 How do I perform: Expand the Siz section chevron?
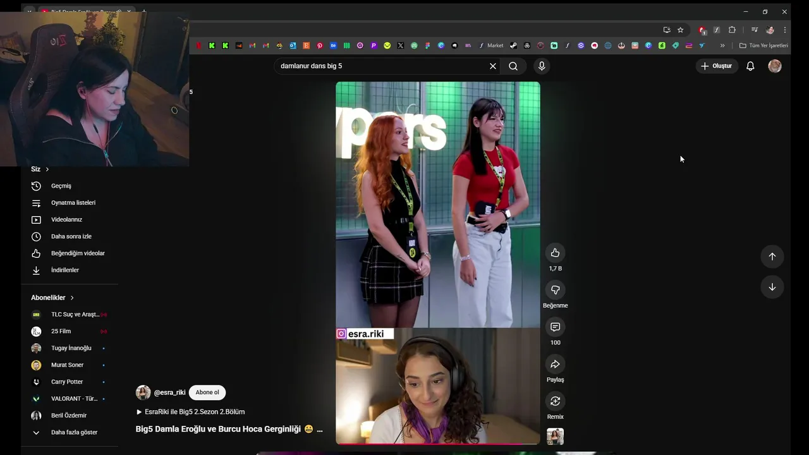click(x=47, y=169)
